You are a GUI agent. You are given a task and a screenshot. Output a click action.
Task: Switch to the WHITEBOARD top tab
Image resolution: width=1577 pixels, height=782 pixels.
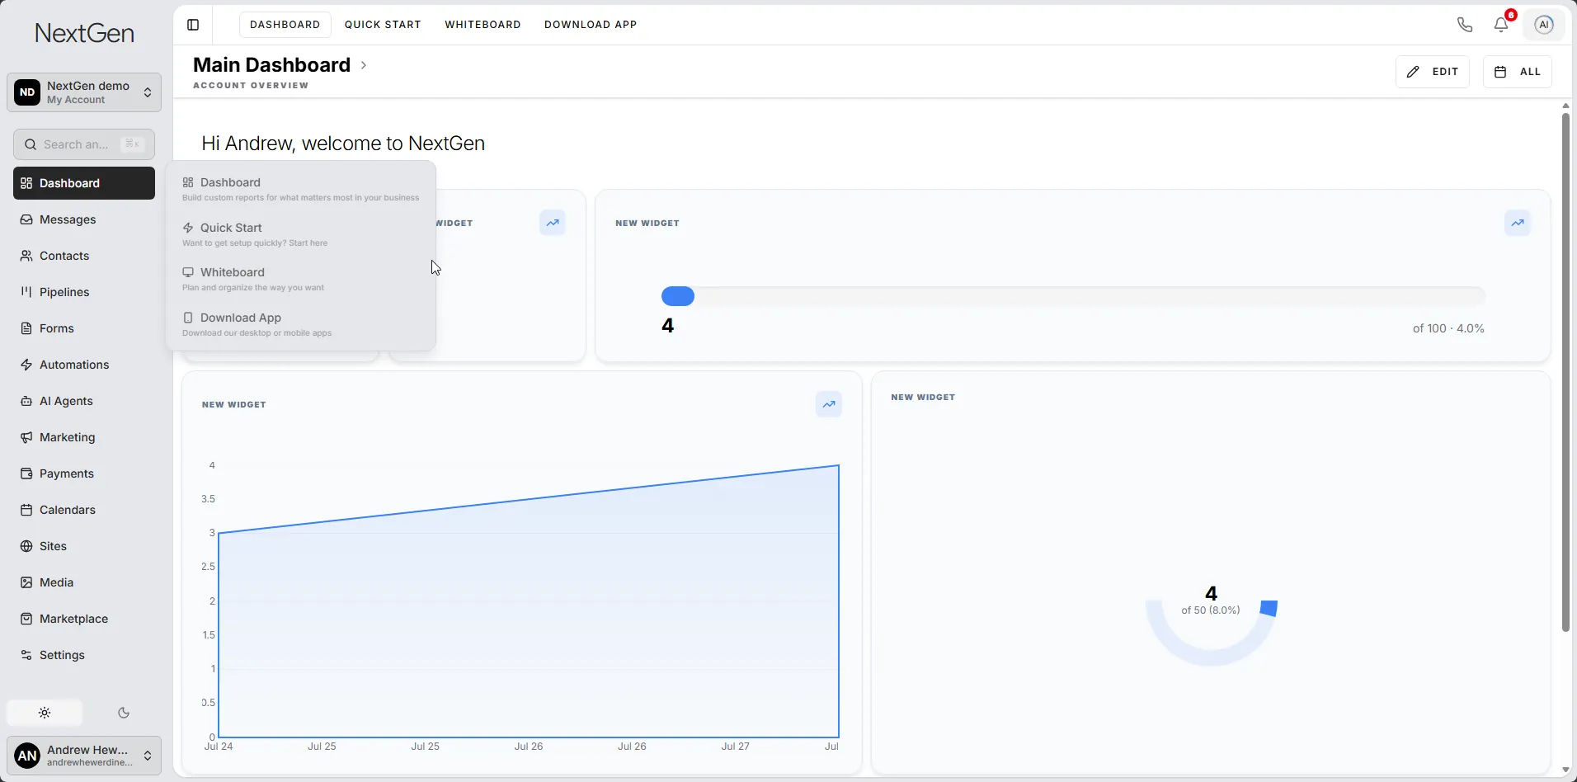click(483, 25)
